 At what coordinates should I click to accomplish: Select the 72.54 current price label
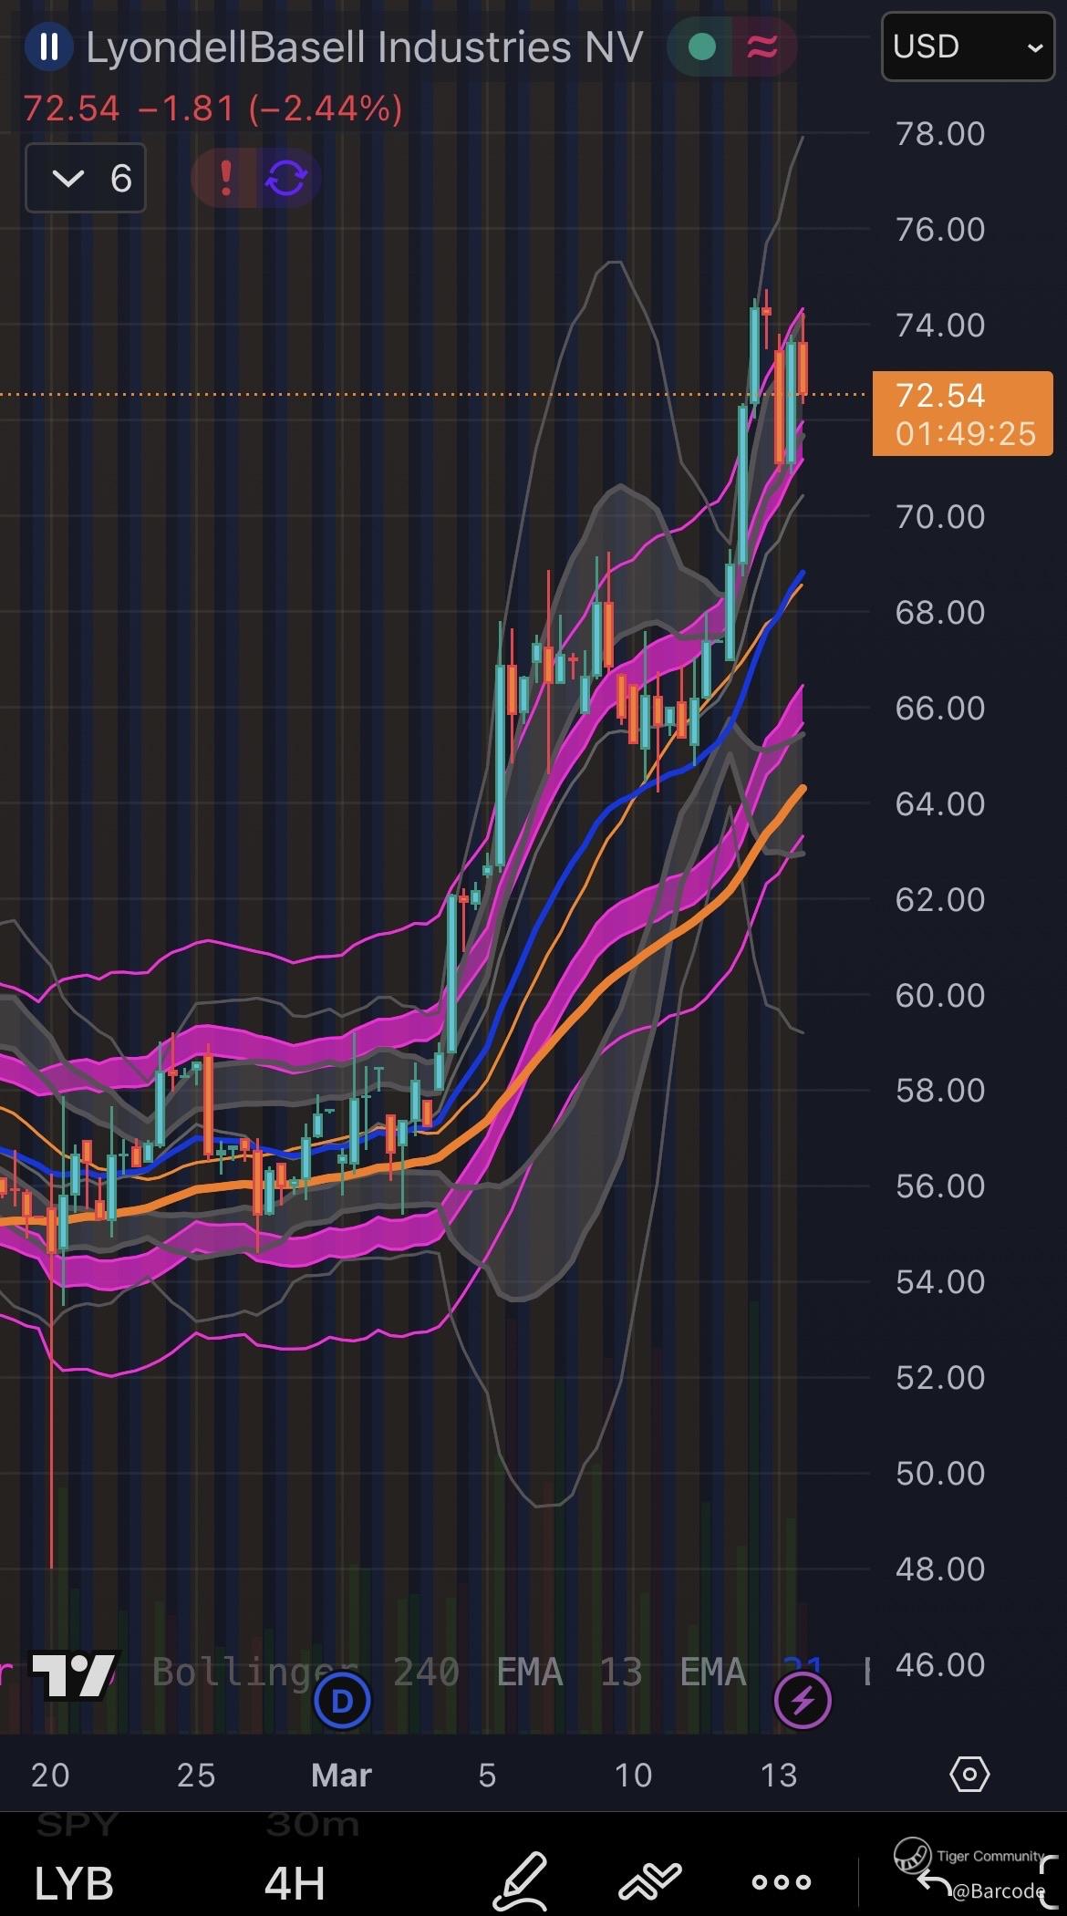coord(963,413)
